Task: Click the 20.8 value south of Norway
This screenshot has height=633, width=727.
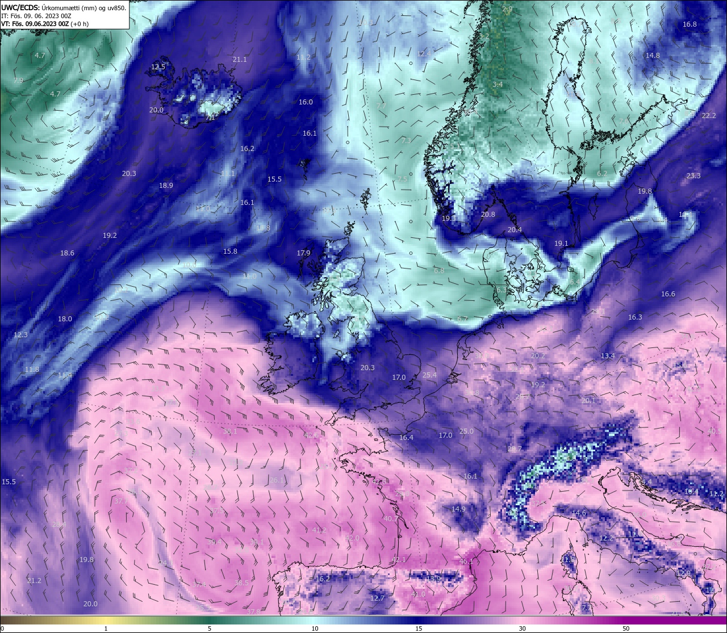Action: 488,215
